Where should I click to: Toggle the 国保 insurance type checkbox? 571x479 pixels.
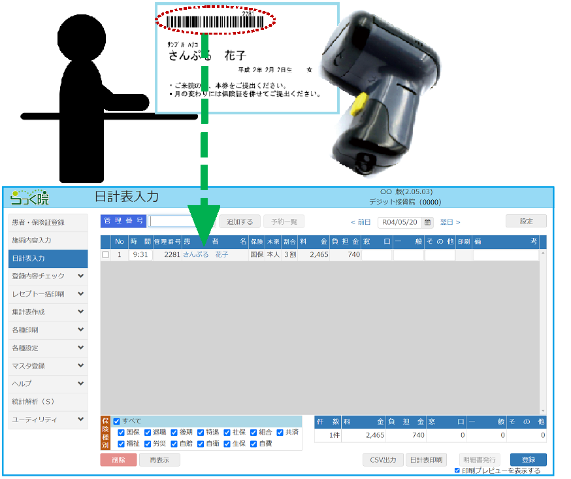[x=121, y=433]
